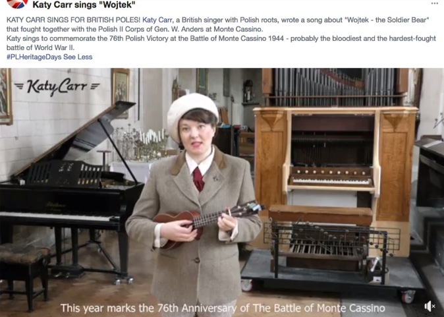444x317 pixels.
Task: Open the three-dot post options menu
Action: (x=435, y=3)
